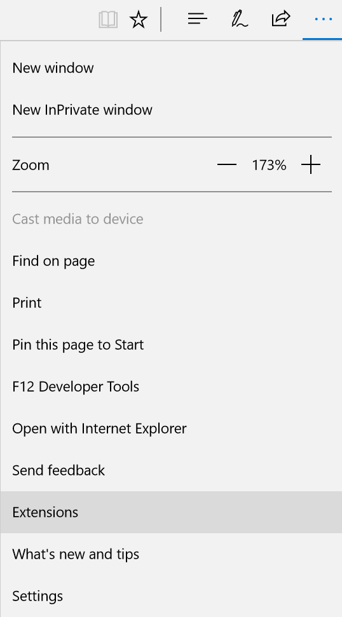Open the Hub three-lines icon

click(x=198, y=18)
